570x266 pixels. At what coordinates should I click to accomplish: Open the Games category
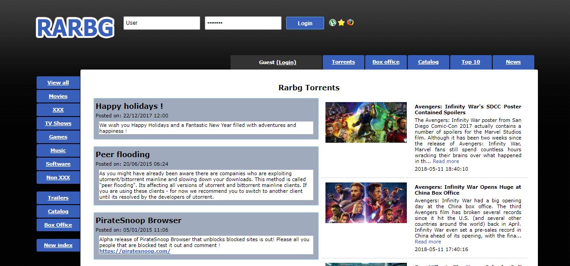click(58, 137)
